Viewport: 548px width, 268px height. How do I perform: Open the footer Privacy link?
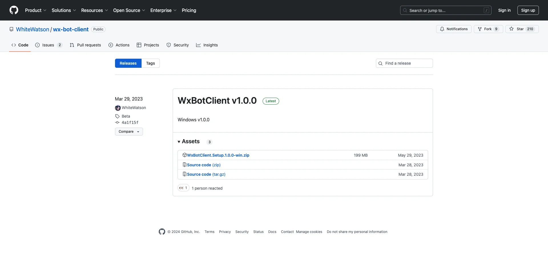click(225, 232)
